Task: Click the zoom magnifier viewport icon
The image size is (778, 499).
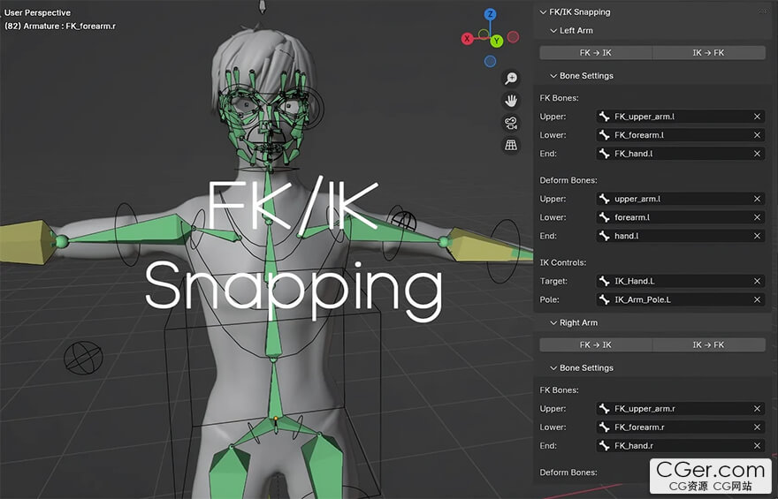Action: tap(511, 79)
